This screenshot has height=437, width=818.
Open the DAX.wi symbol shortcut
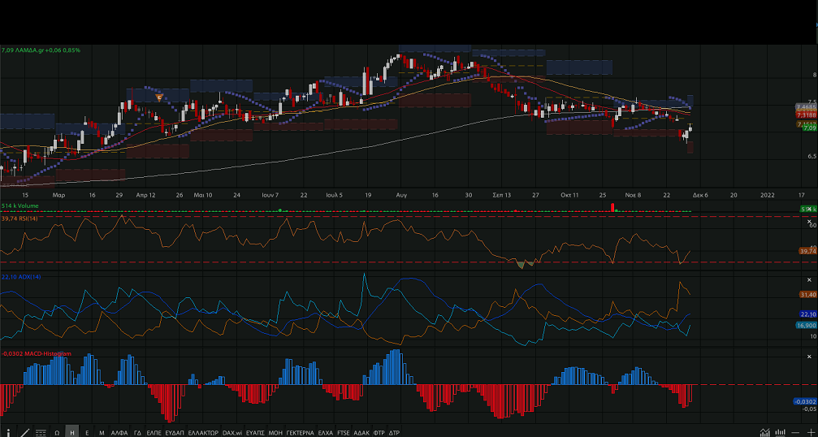(x=232, y=433)
